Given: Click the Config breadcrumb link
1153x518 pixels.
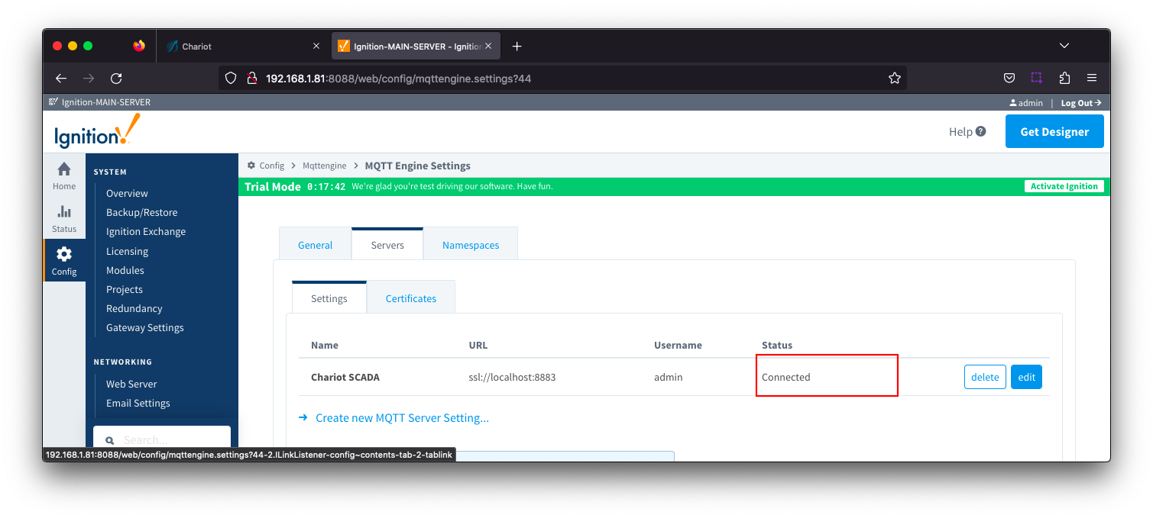Looking at the screenshot, I should point(271,166).
